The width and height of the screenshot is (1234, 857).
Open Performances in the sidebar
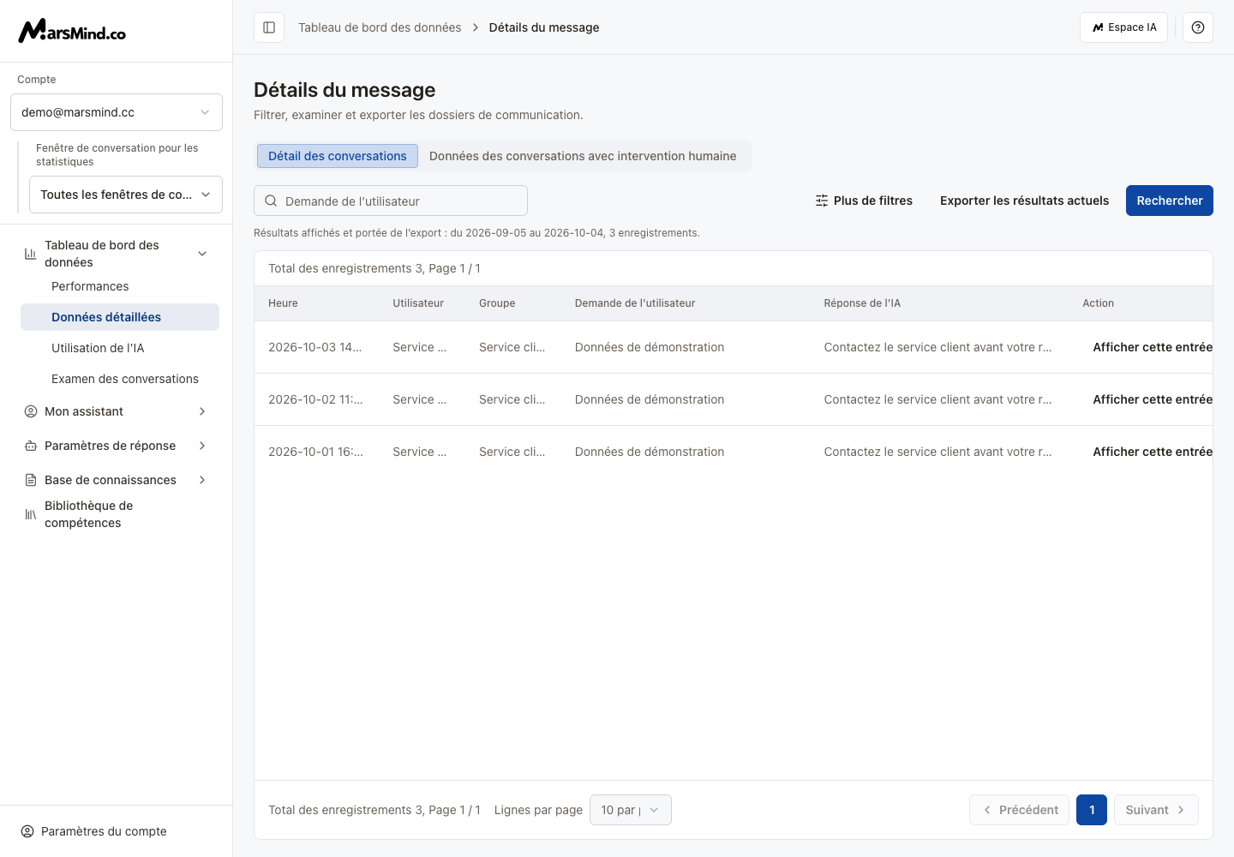[120, 286]
